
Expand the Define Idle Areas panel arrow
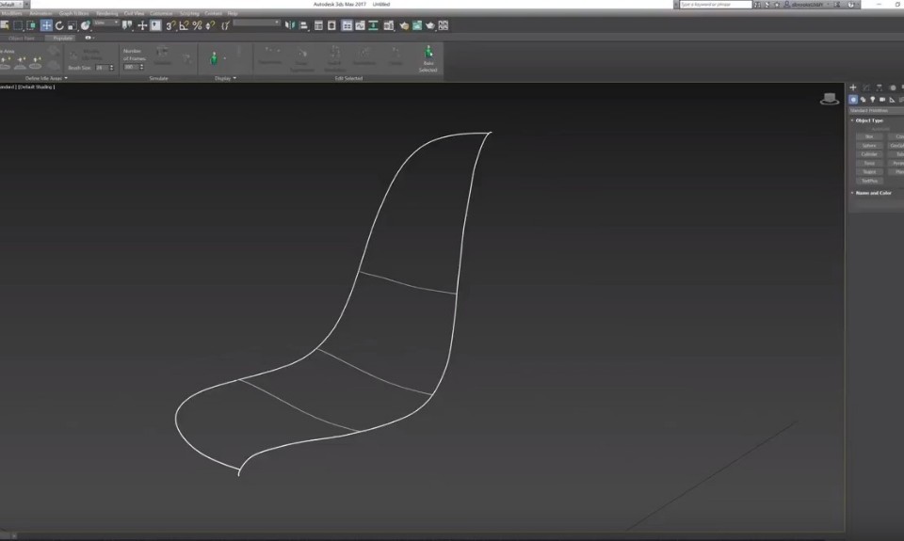pyautogui.click(x=66, y=78)
